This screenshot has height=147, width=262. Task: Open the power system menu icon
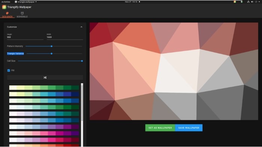[x=256, y=1]
